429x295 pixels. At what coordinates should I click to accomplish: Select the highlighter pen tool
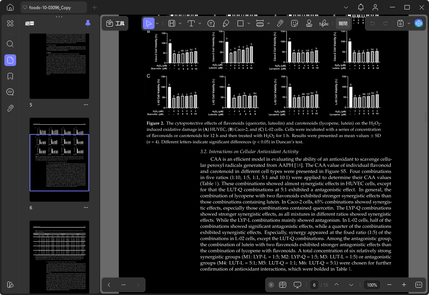226,23
